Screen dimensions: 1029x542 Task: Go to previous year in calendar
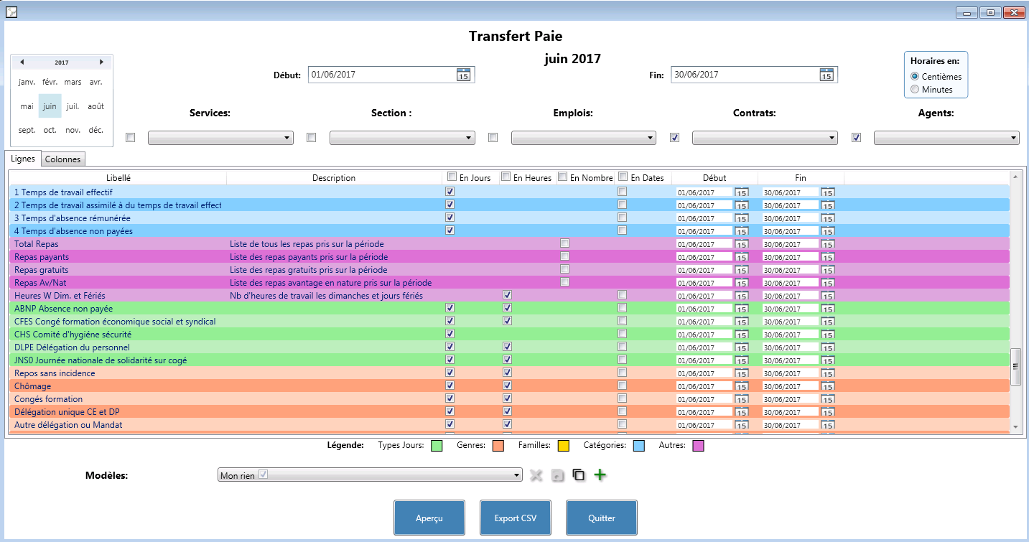[x=22, y=62]
